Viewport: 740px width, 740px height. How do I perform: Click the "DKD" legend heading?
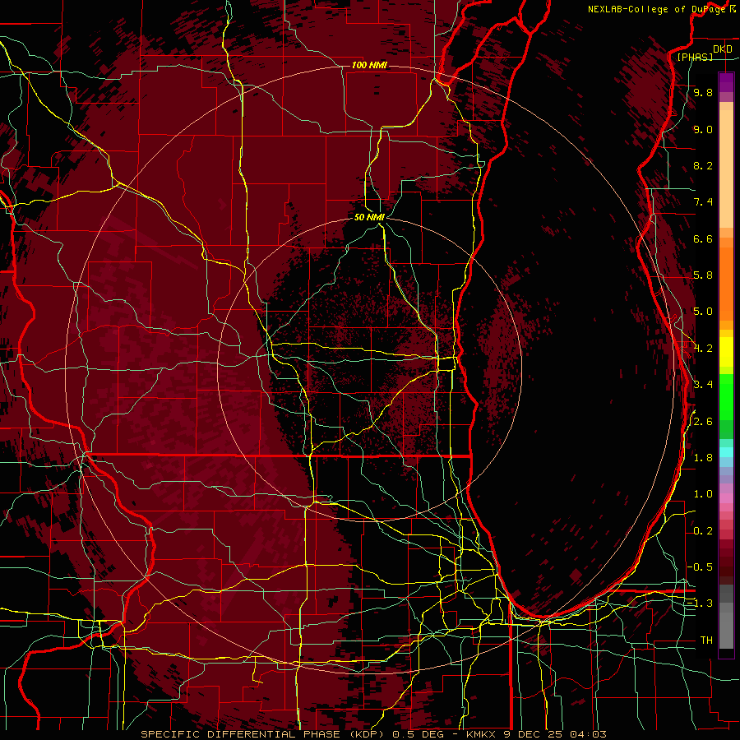point(723,49)
